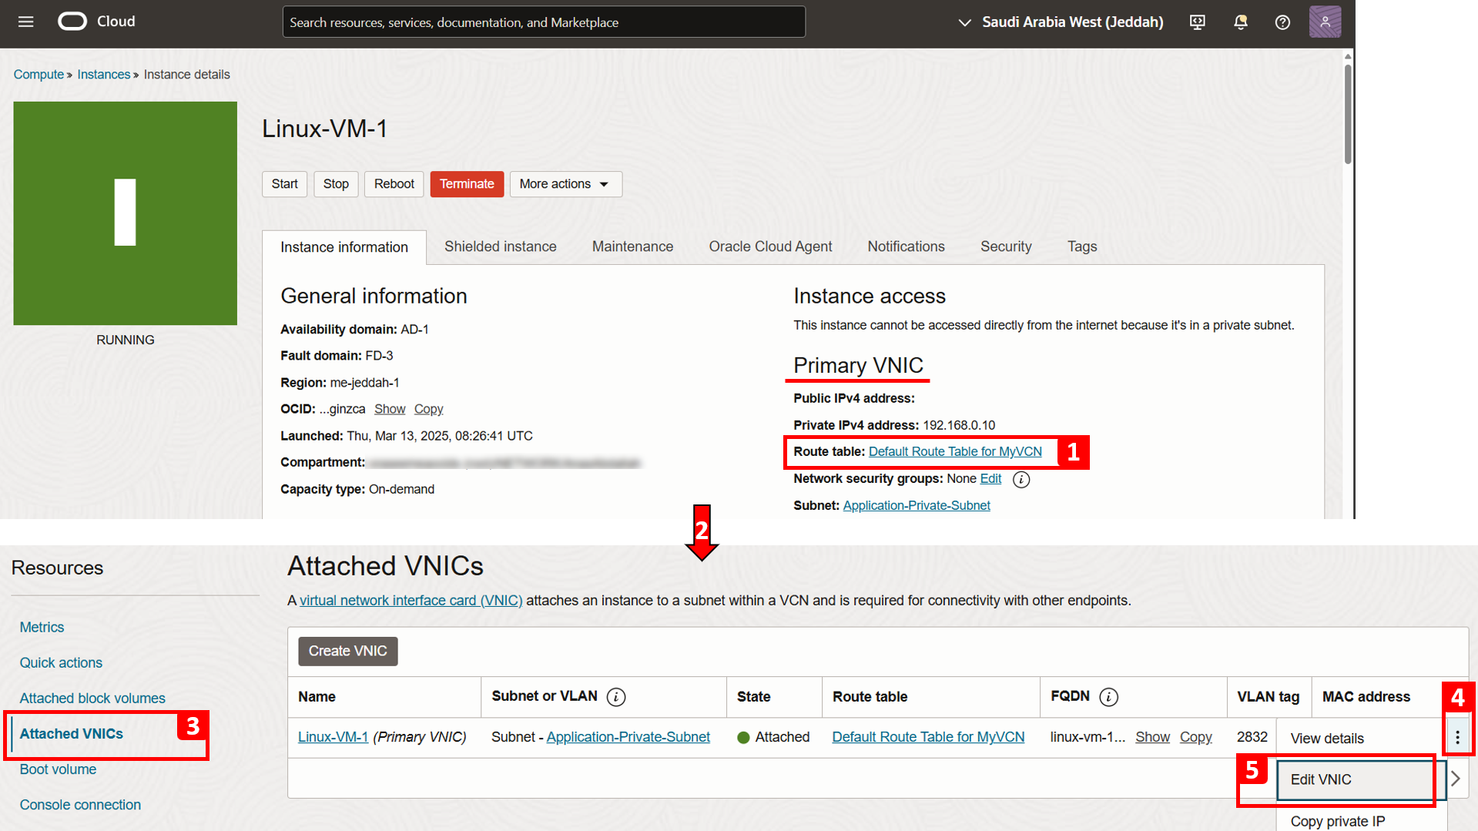Click the Start button
Image resolution: width=1478 pixels, height=831 pixels.
click(x=284, y=184)
